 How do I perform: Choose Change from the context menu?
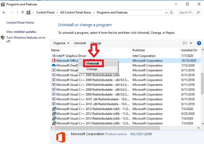[92, 69]
